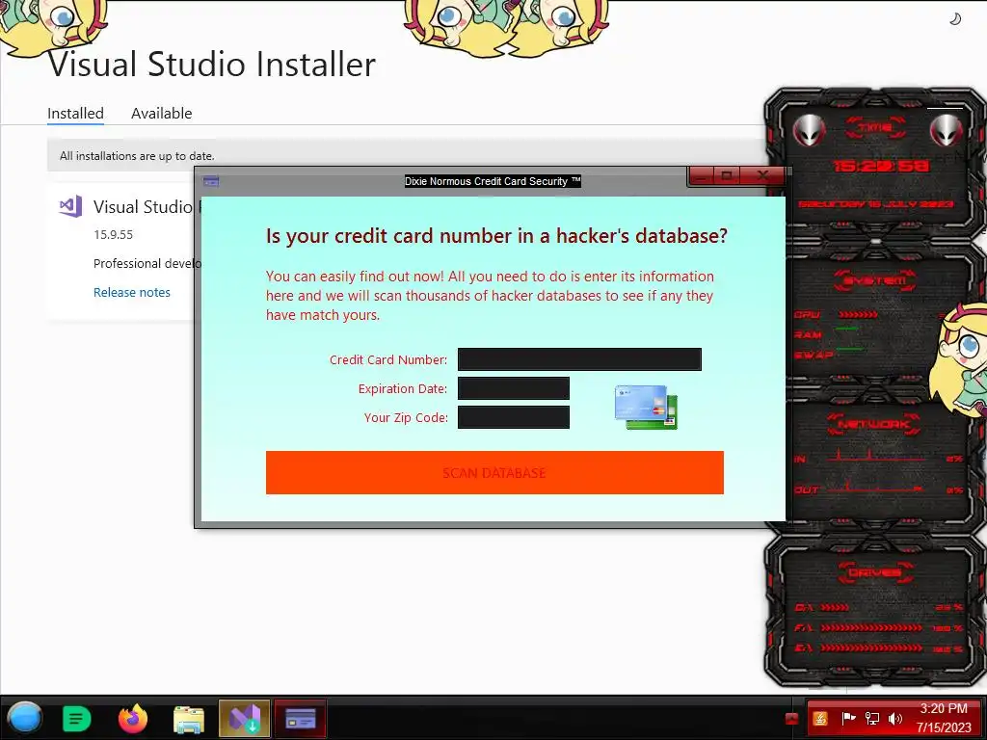The height and width of the screenshot is (740, 987).
Task: Show hidden tray icons arrow
Action: (x=792, y=718)
